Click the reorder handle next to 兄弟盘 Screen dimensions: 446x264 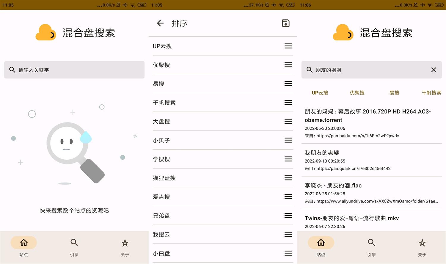click(x=288, y=215)
